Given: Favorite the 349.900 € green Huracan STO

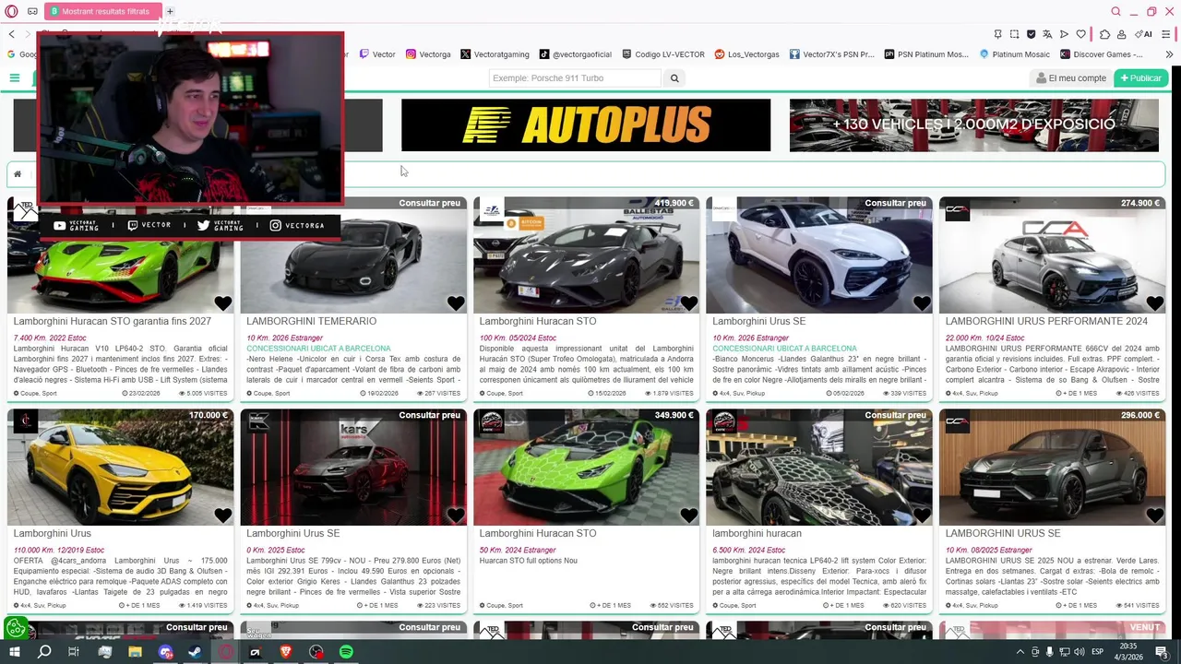Looking at the screenshot, I should pyautogui.click(x=688, y=516).
